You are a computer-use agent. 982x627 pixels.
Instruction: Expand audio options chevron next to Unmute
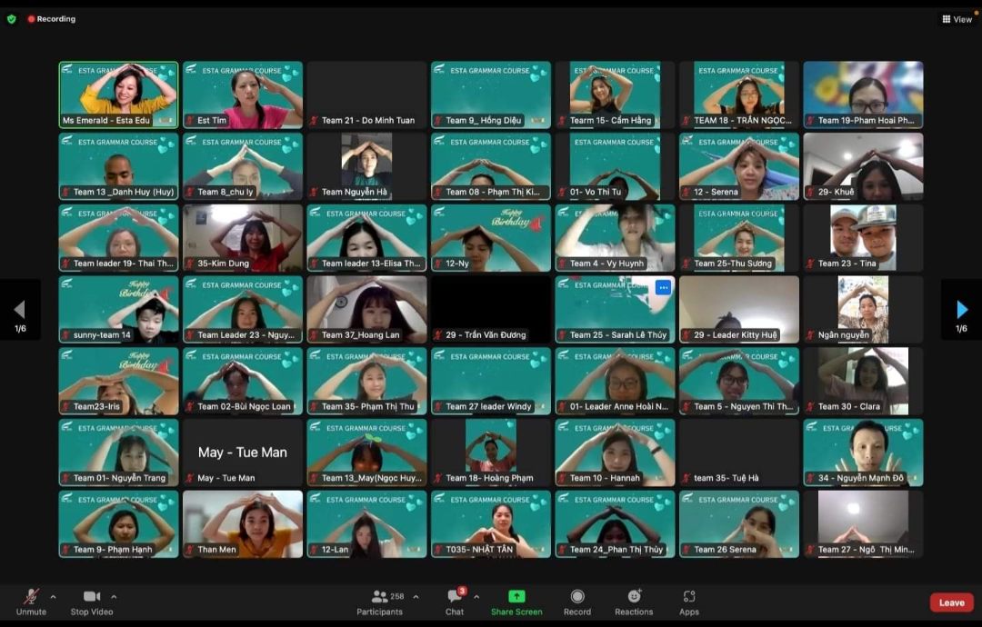pyautogui.click(x=53, y=597)
